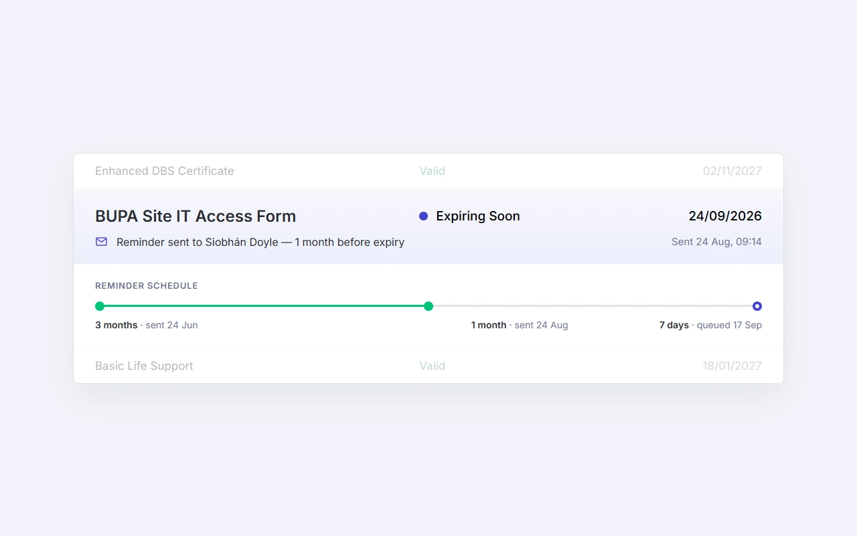Viewport: 857px width, 536px height.
Task: Click the expiry date 18/01/2027
Action: [732, 366]
